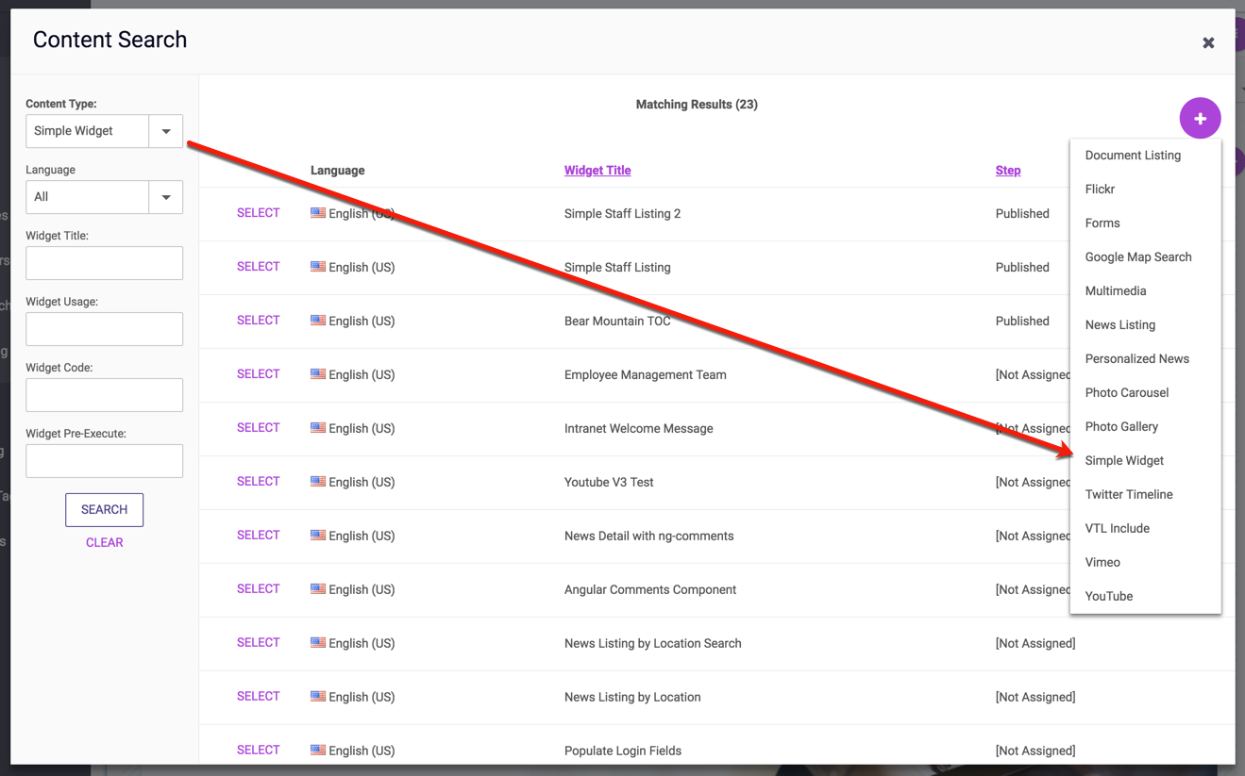Click SELECT for Bear Mountain TOC

[x=258, y=321]
